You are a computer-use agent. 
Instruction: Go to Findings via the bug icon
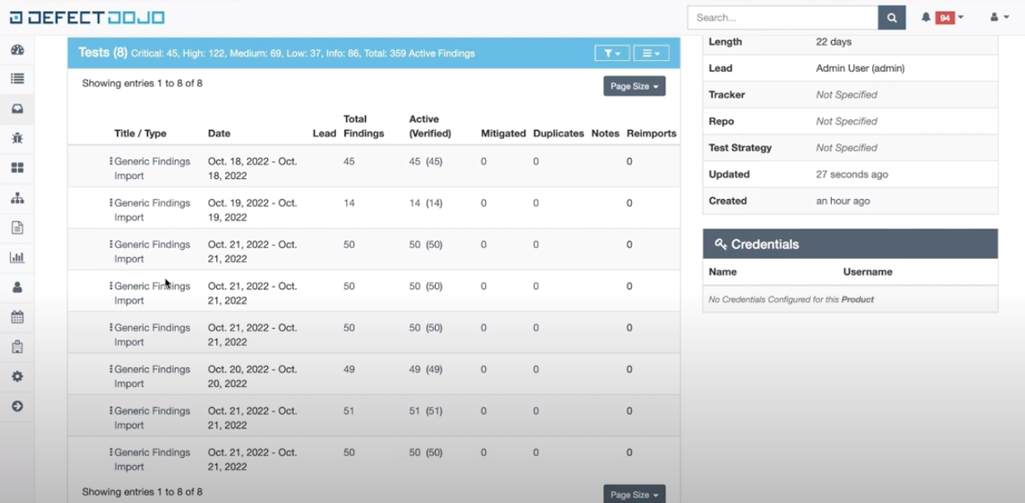tap(17, 138)
